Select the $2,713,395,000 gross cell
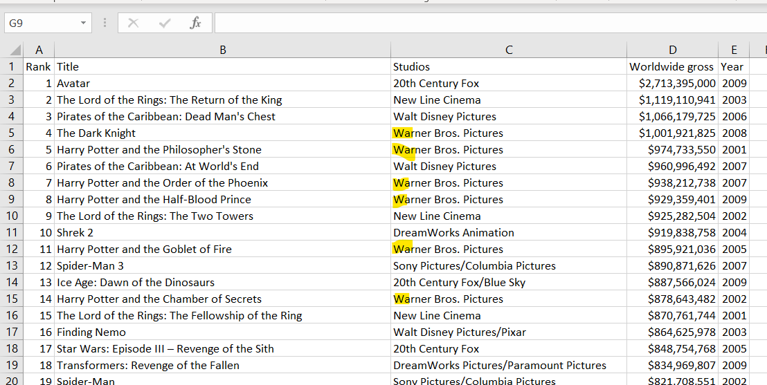 [673, 83]
